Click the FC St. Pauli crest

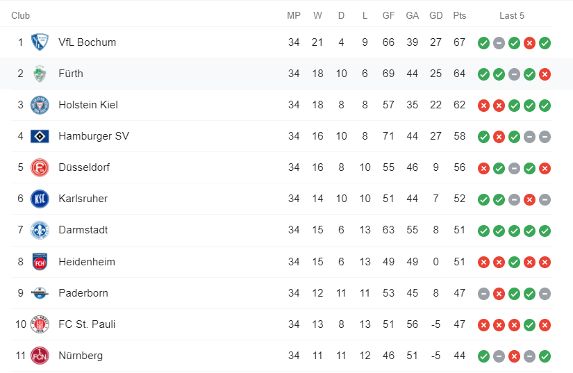coord(40,324)
